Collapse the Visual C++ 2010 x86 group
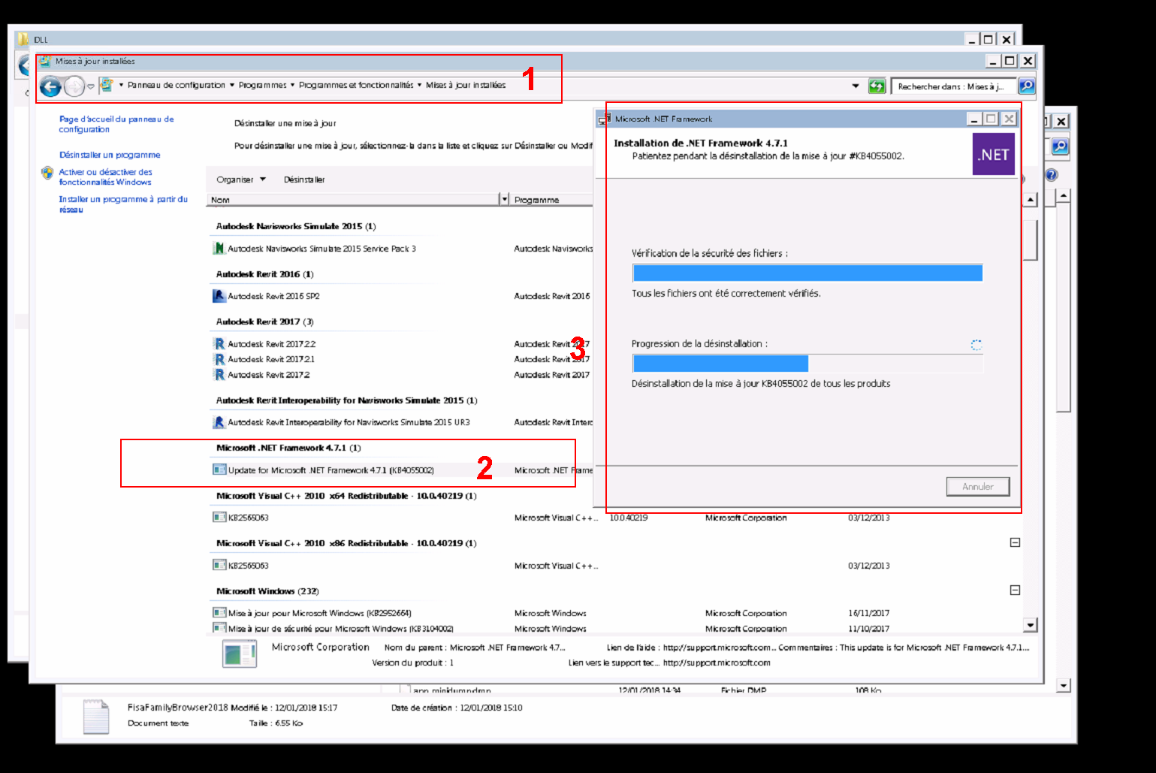Screen dimensions: 1156x773 [x=1015, y=542]
